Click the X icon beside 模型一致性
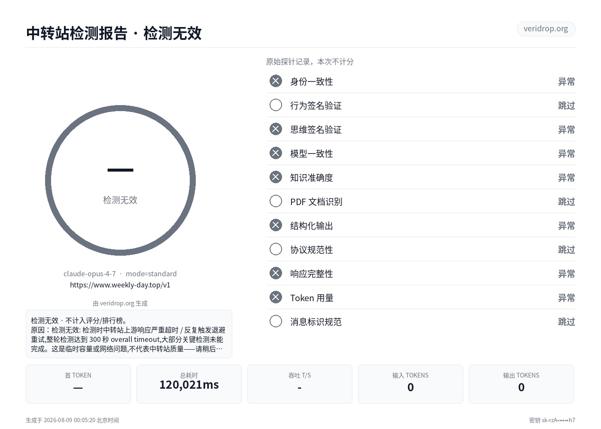This screenshot has width=601, height=429. [276, 153]
